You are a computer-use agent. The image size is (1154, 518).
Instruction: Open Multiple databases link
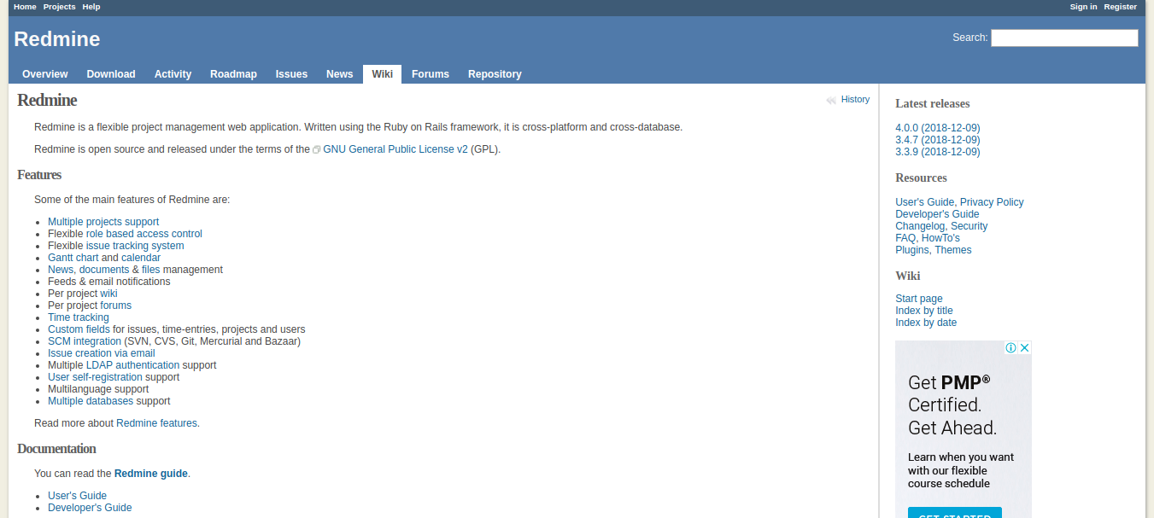coord(91,401)
